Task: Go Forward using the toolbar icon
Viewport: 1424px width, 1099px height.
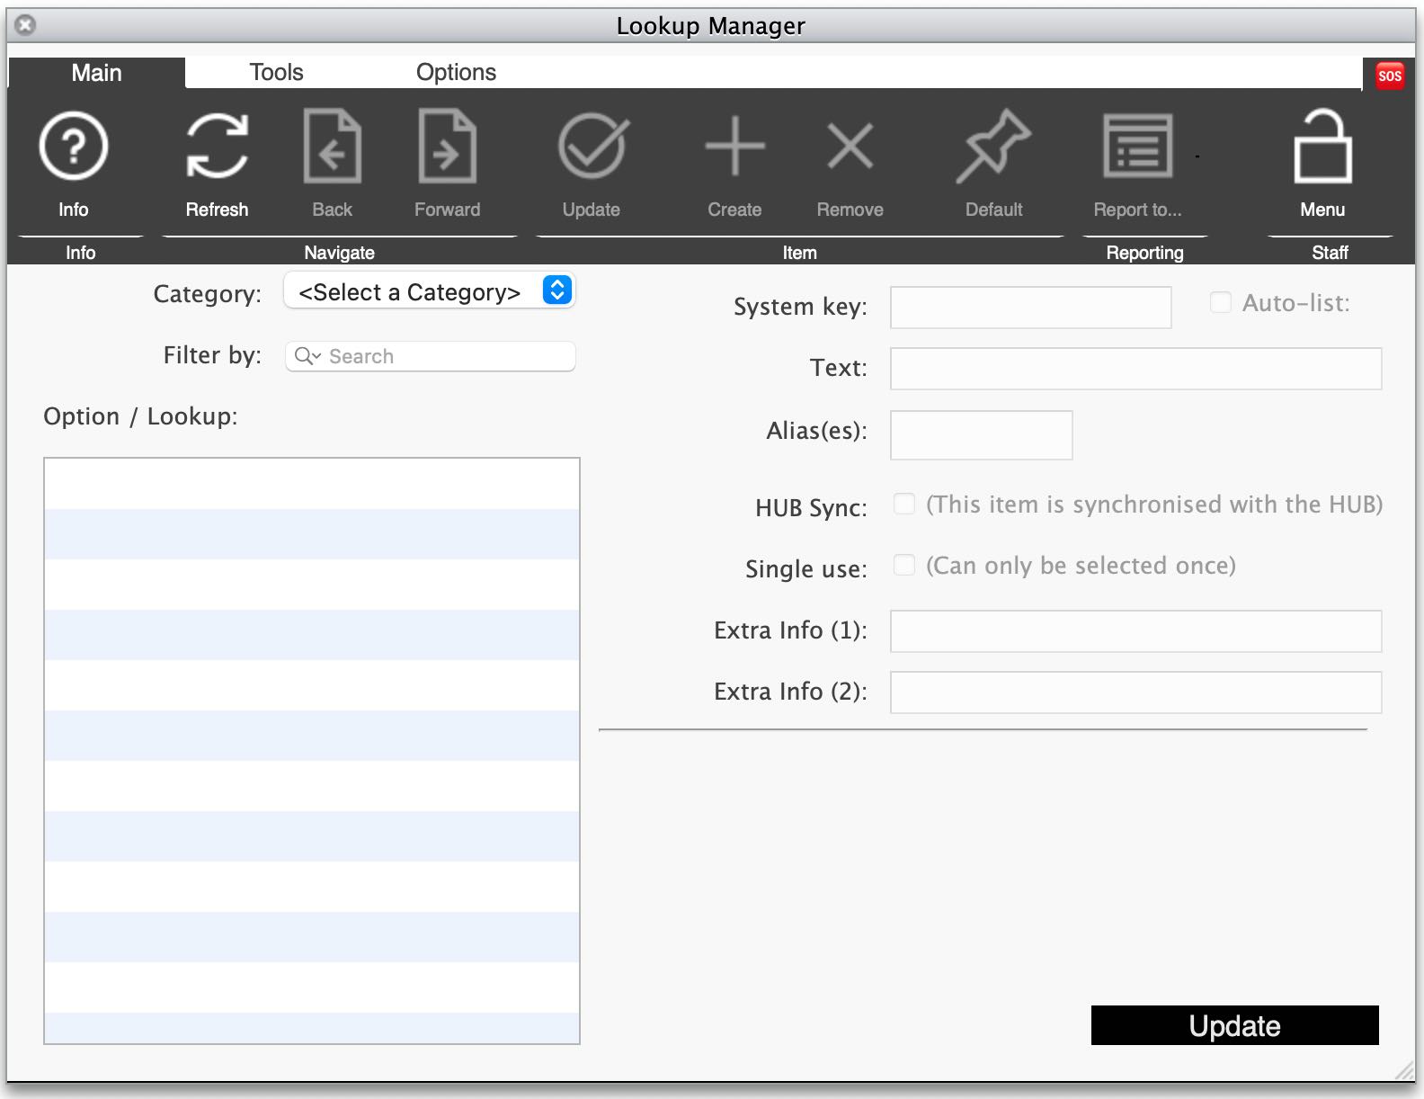Action: pos(447,146)
